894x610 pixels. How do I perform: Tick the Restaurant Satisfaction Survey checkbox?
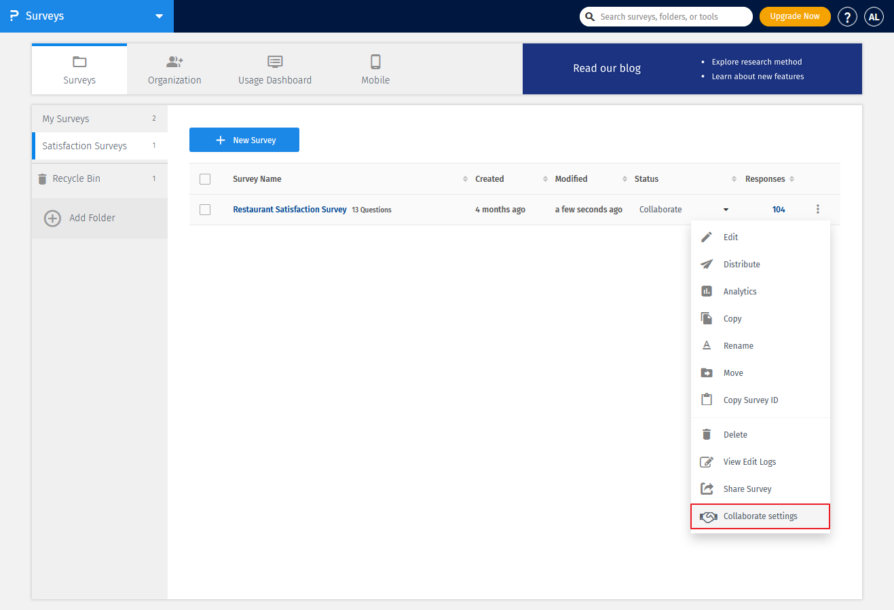pyautogui.click(x=205, y=210)
